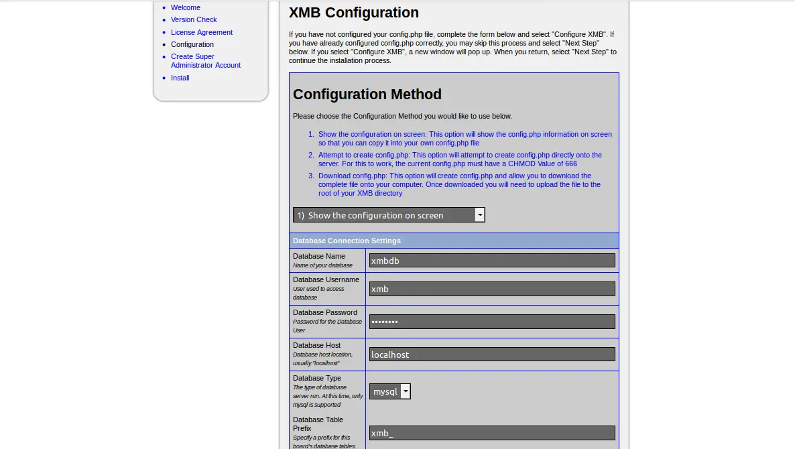Click option text 'Show the configuration on screen'
Screen dimensions: 795x449
tap(465, 138)
